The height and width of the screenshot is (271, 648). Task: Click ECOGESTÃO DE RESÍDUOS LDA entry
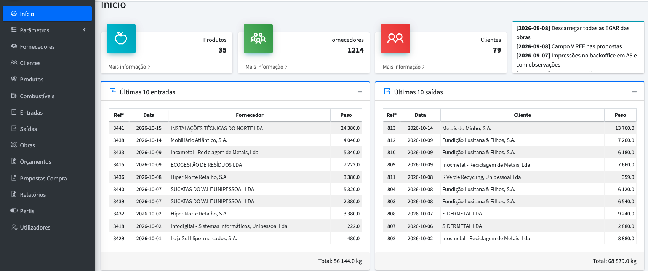[x=206, y=165]
